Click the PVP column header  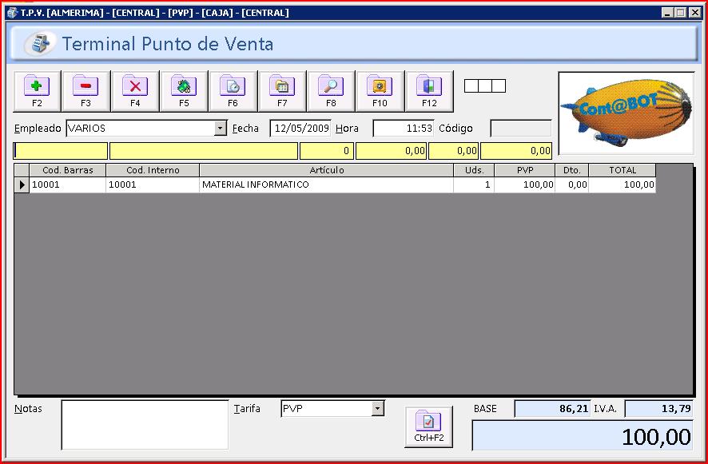click(525, 170)
